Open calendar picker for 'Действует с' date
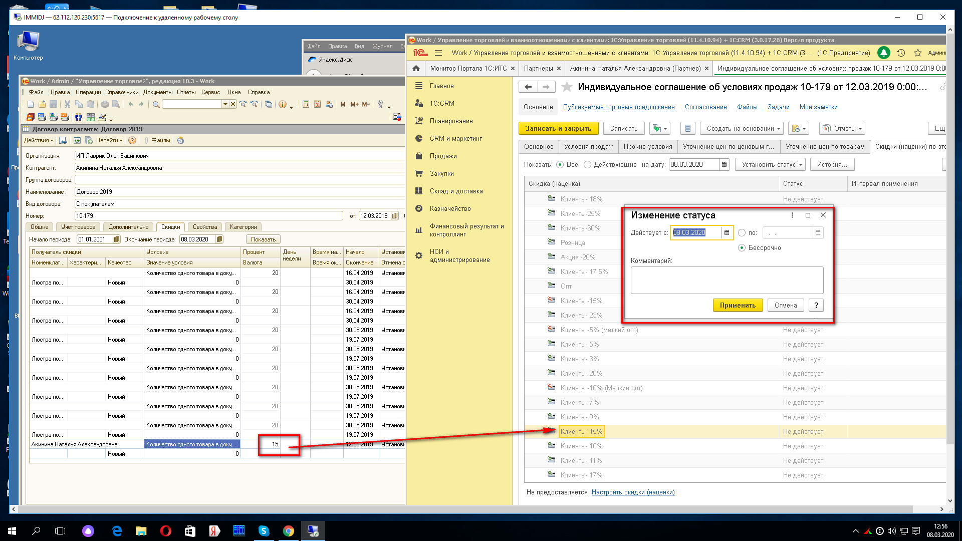 tap(727, 233)
